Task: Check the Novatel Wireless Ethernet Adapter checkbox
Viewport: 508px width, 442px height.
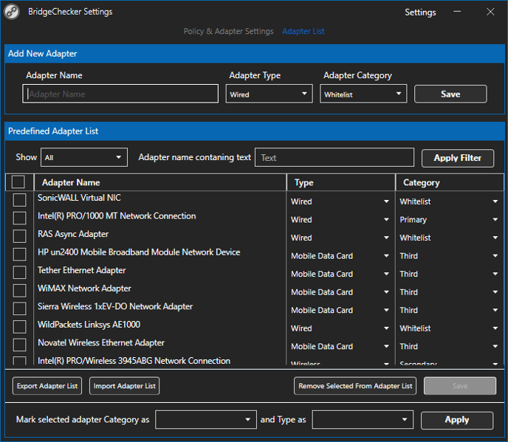Action: point(19,345)
